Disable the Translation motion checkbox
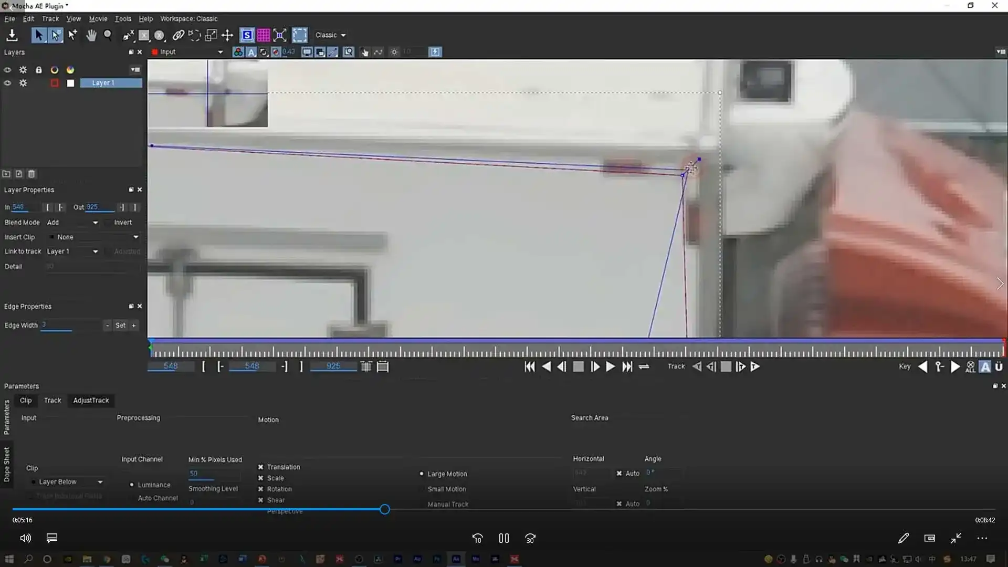 coord(260,467)
